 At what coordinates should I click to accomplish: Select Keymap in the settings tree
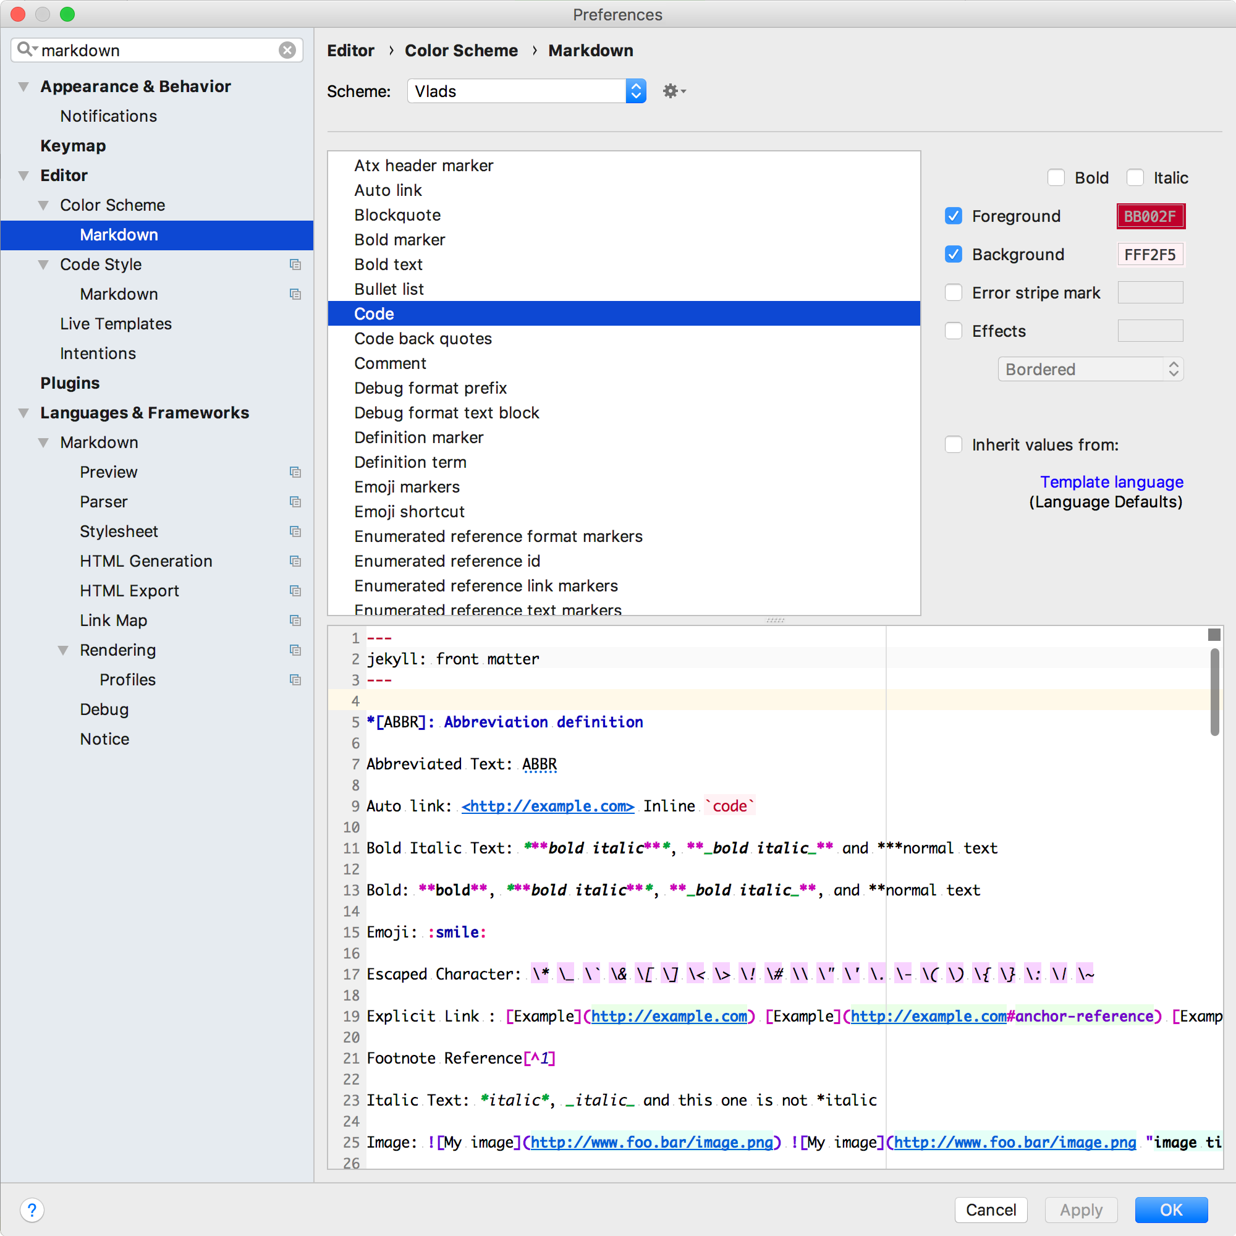click(x=73, y=146)
